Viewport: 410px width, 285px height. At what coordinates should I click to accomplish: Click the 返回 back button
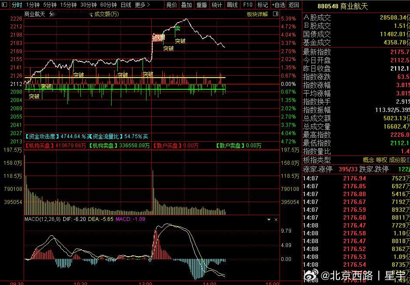click(294, 5)
